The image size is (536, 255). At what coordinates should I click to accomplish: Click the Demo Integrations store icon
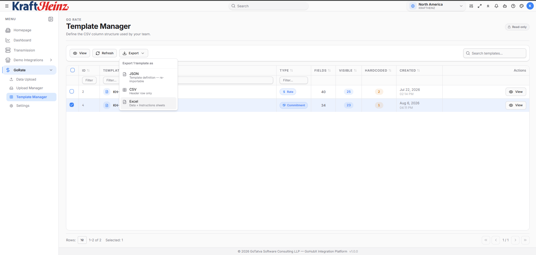[x=8, y=60]
